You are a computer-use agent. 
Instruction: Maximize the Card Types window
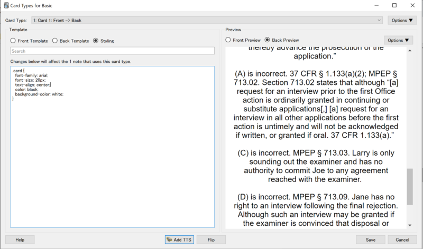394,5
